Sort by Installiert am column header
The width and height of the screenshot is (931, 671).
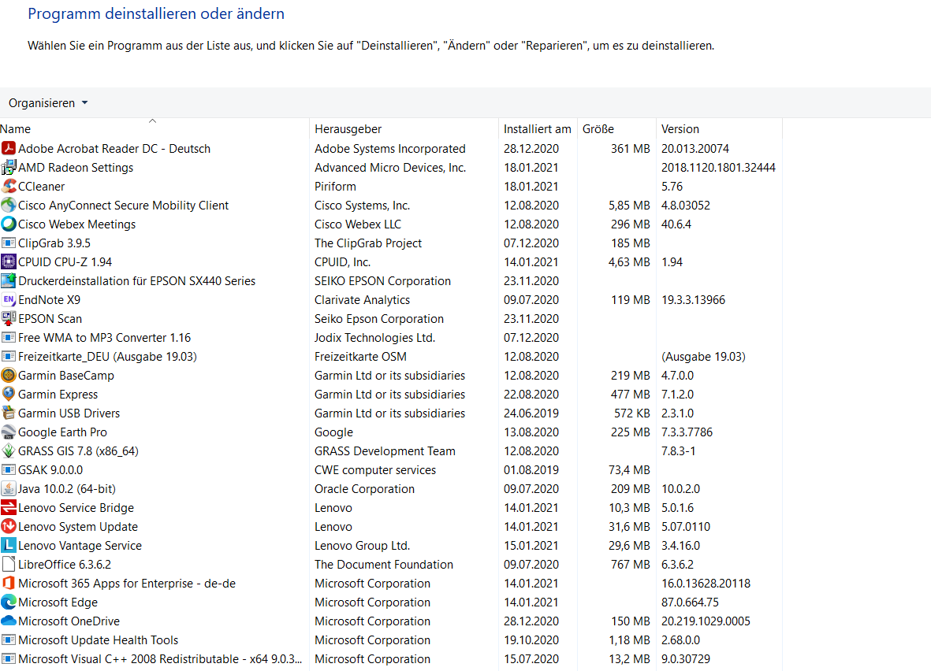[x=538, y=128]
